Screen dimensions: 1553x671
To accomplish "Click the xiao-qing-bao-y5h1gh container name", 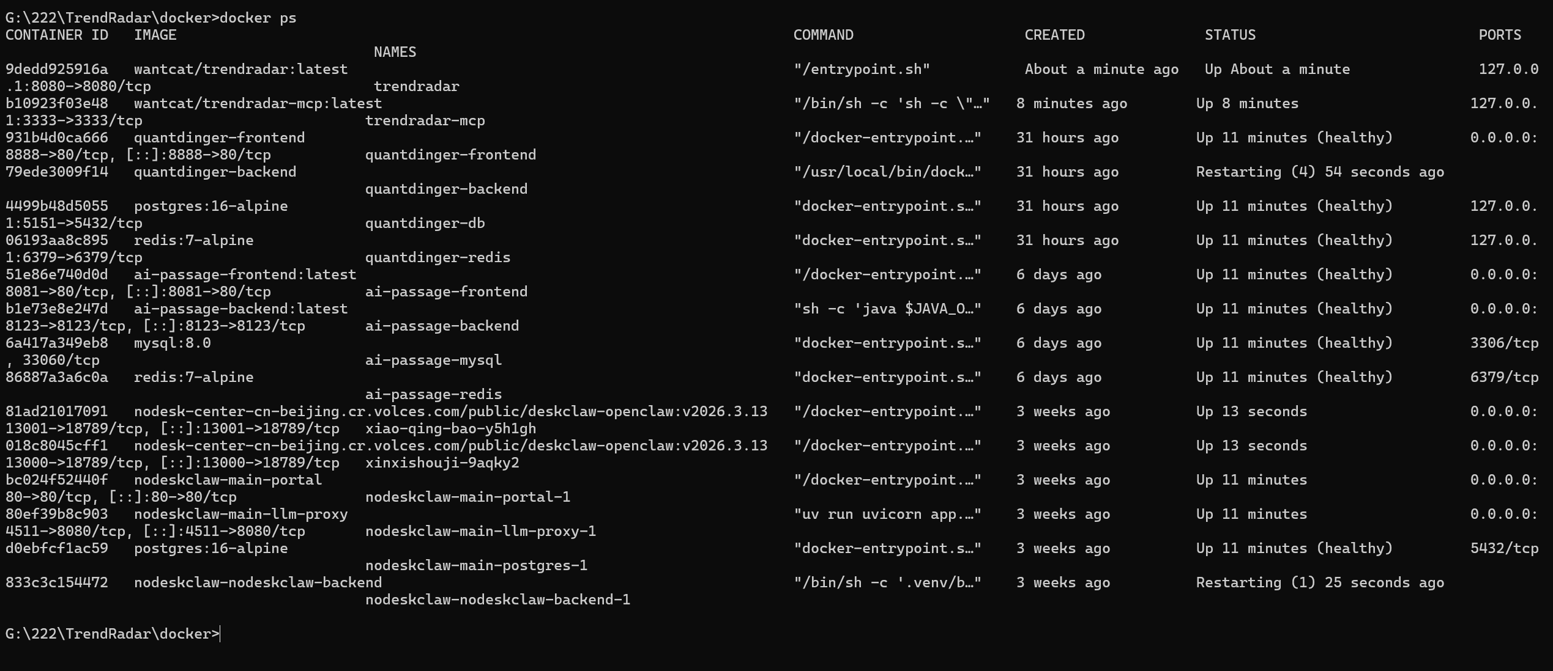I will tap(450, 428).
